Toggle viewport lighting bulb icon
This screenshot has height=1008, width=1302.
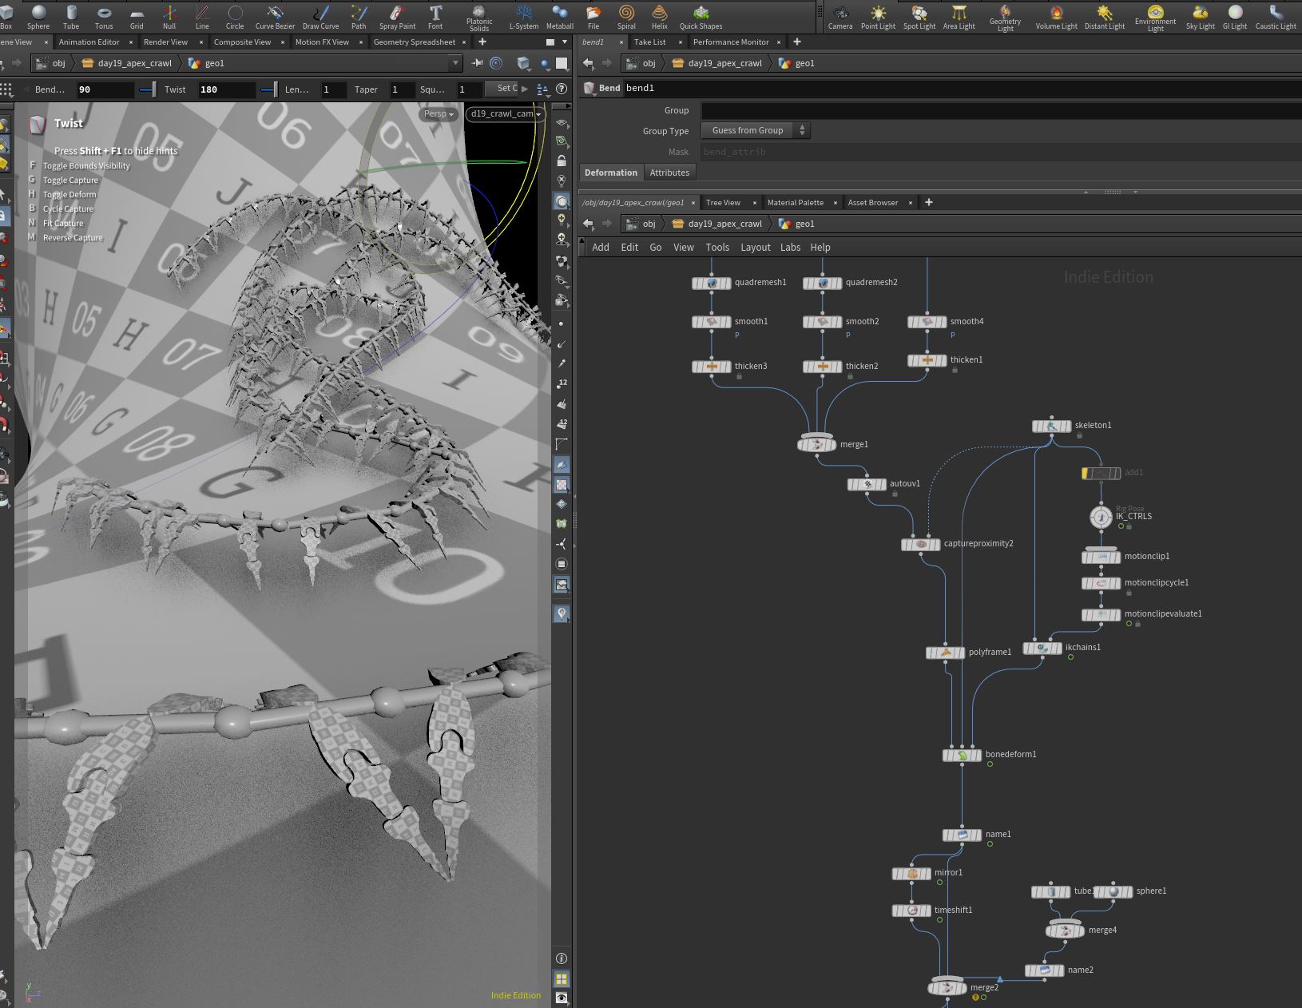coord(562,220)
